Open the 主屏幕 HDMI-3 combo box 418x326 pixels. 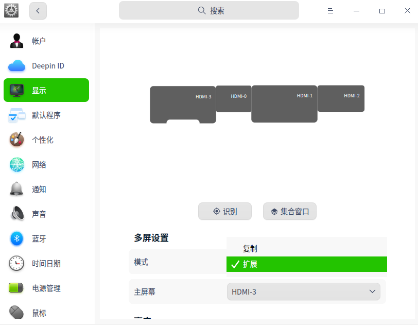pos(304,291)
